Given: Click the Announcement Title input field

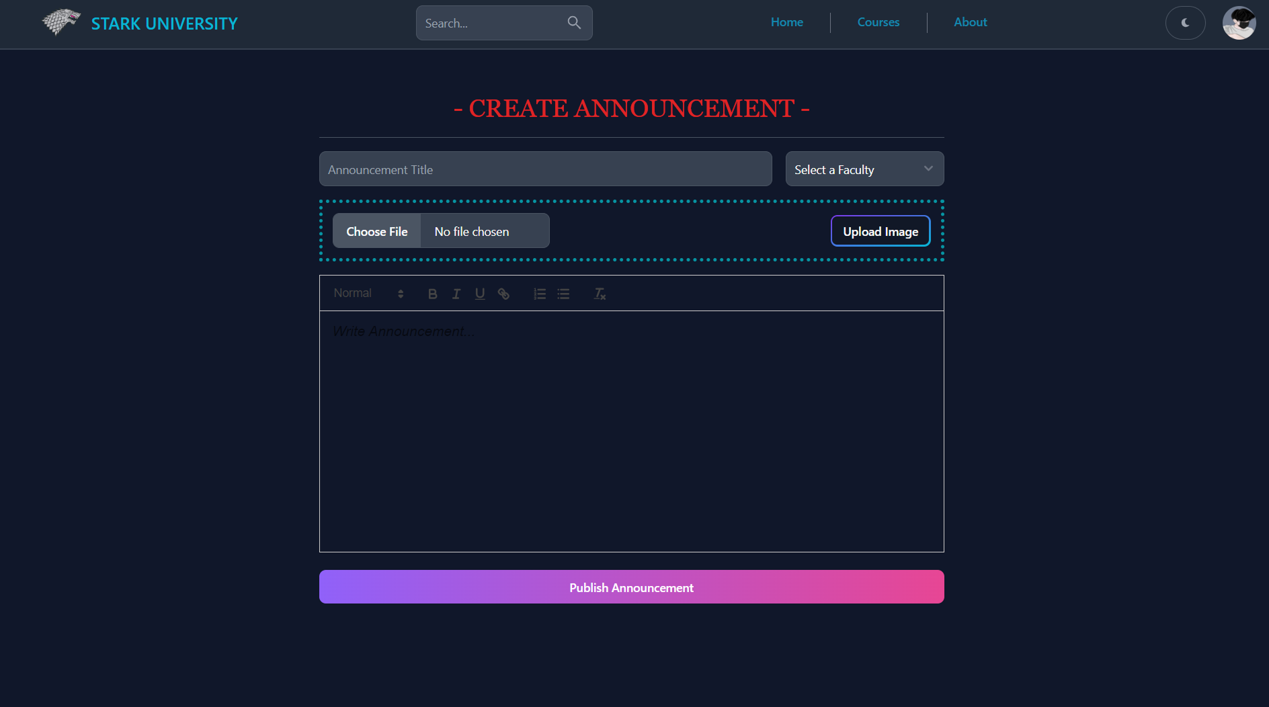Looking at the screenshot, I should tap(545, 169).
